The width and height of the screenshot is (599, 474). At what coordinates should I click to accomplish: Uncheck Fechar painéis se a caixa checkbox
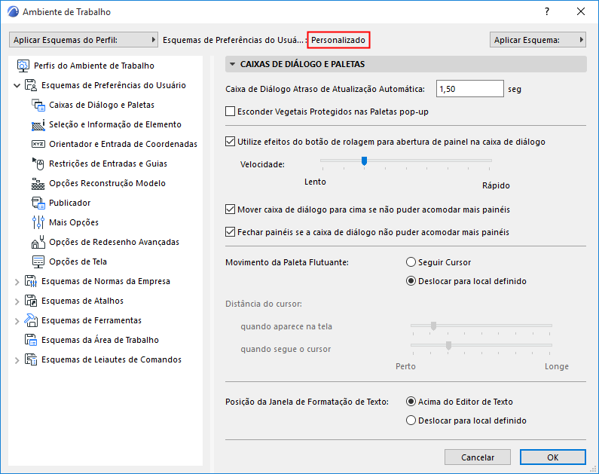click(x=230, y=232)
